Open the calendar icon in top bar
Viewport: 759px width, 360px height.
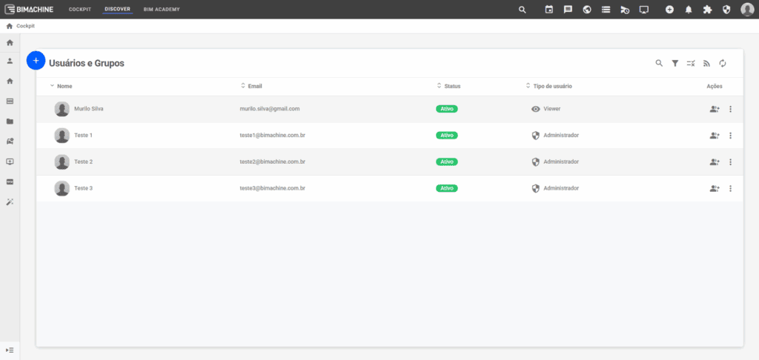click(x=549, y=10)
